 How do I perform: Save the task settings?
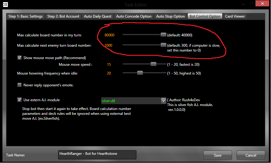pos(218,155)
